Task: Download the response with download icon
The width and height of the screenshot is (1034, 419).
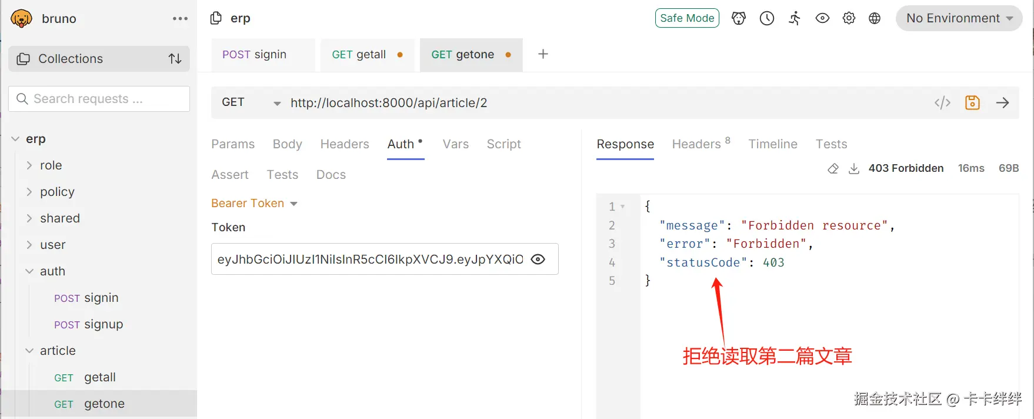Action: pyautogui.click(x=854, y=169)
